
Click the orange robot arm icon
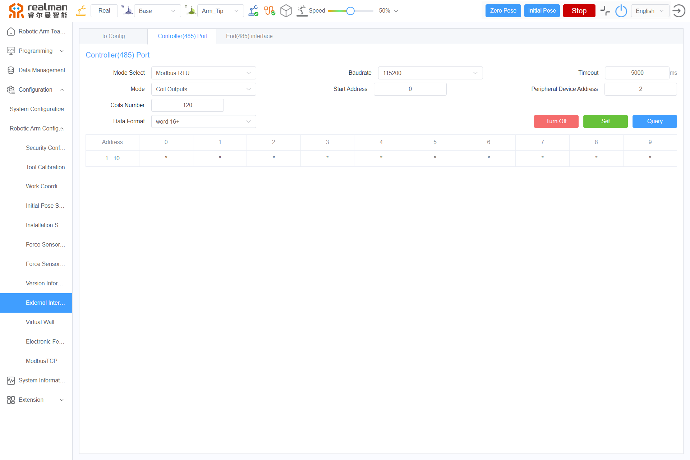pyautogui.click(x=81, y=11)
